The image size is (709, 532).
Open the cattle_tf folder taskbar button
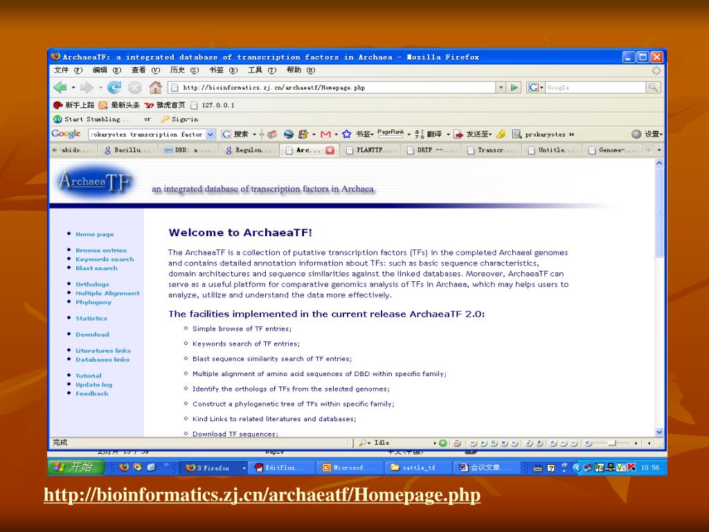[418, 468]
